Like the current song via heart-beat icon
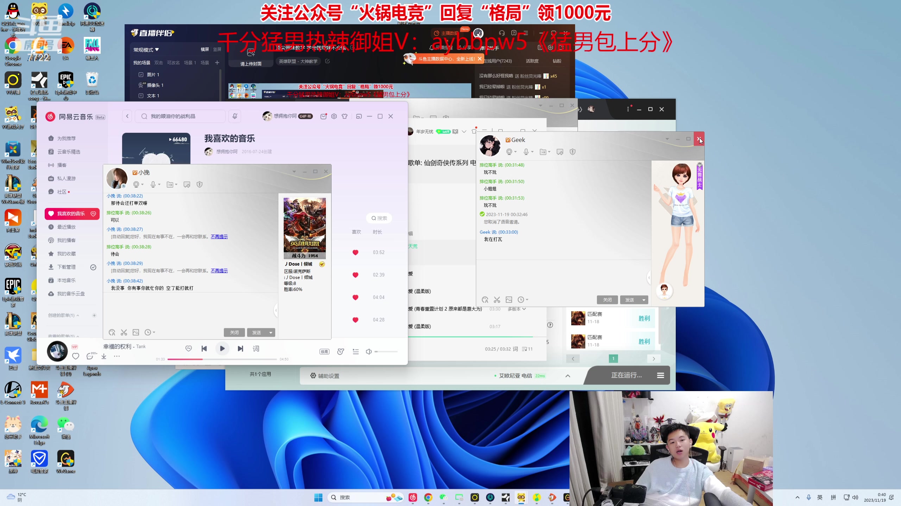901x506 pixels. [189, 349]
